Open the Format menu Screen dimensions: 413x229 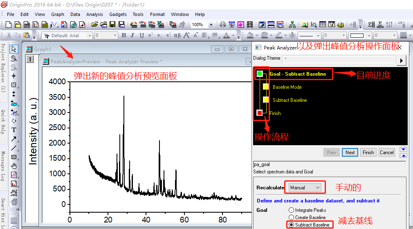click(157, 14)
